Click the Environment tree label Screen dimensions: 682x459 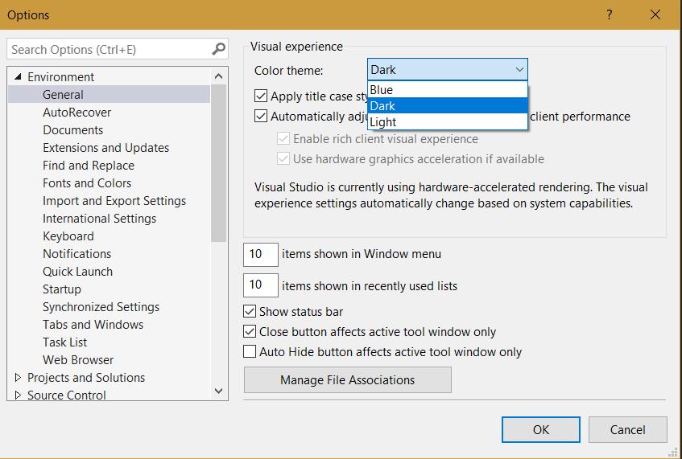click(x=61, y=77)
